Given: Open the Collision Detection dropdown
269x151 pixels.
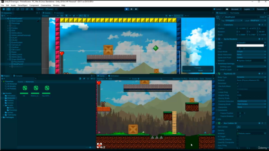Looking at the screenshot, I should click(251, 101).
